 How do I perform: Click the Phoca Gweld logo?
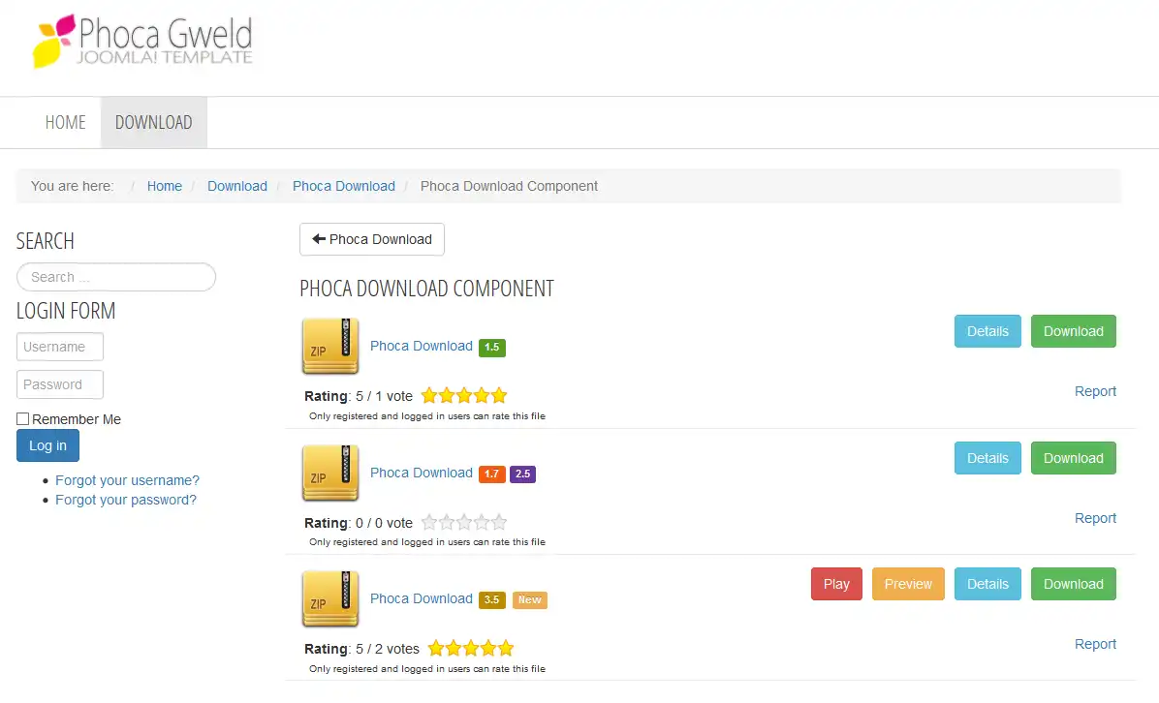[142, 42]
